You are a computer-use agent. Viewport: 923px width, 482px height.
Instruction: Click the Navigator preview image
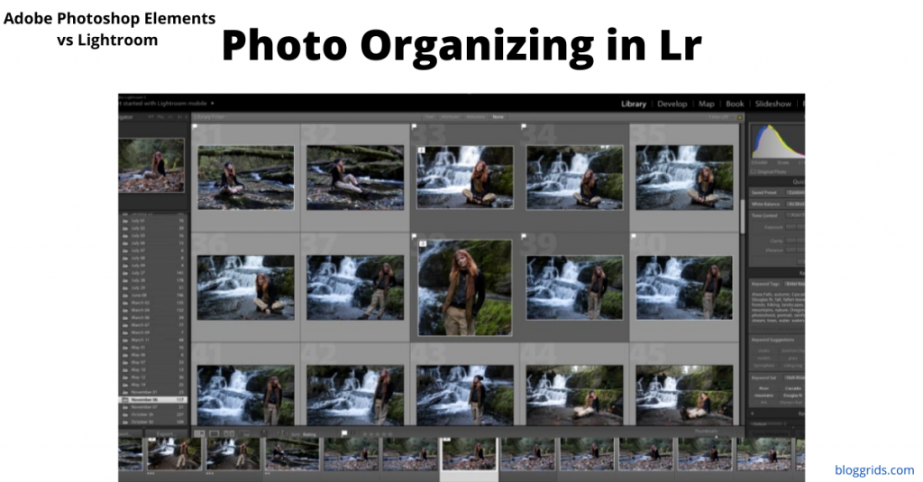click(151, 165)
